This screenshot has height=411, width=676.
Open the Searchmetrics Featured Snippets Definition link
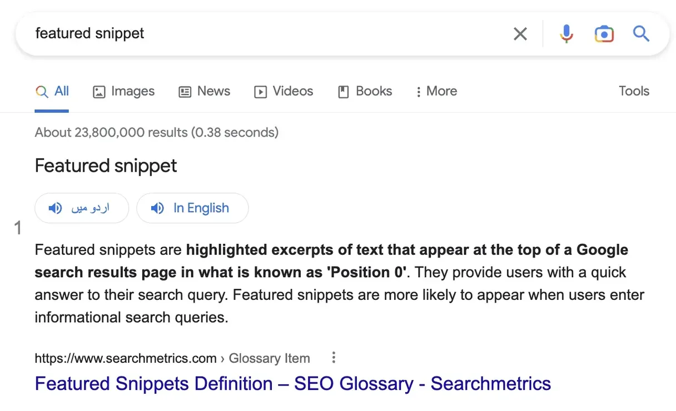coord(292,383)
